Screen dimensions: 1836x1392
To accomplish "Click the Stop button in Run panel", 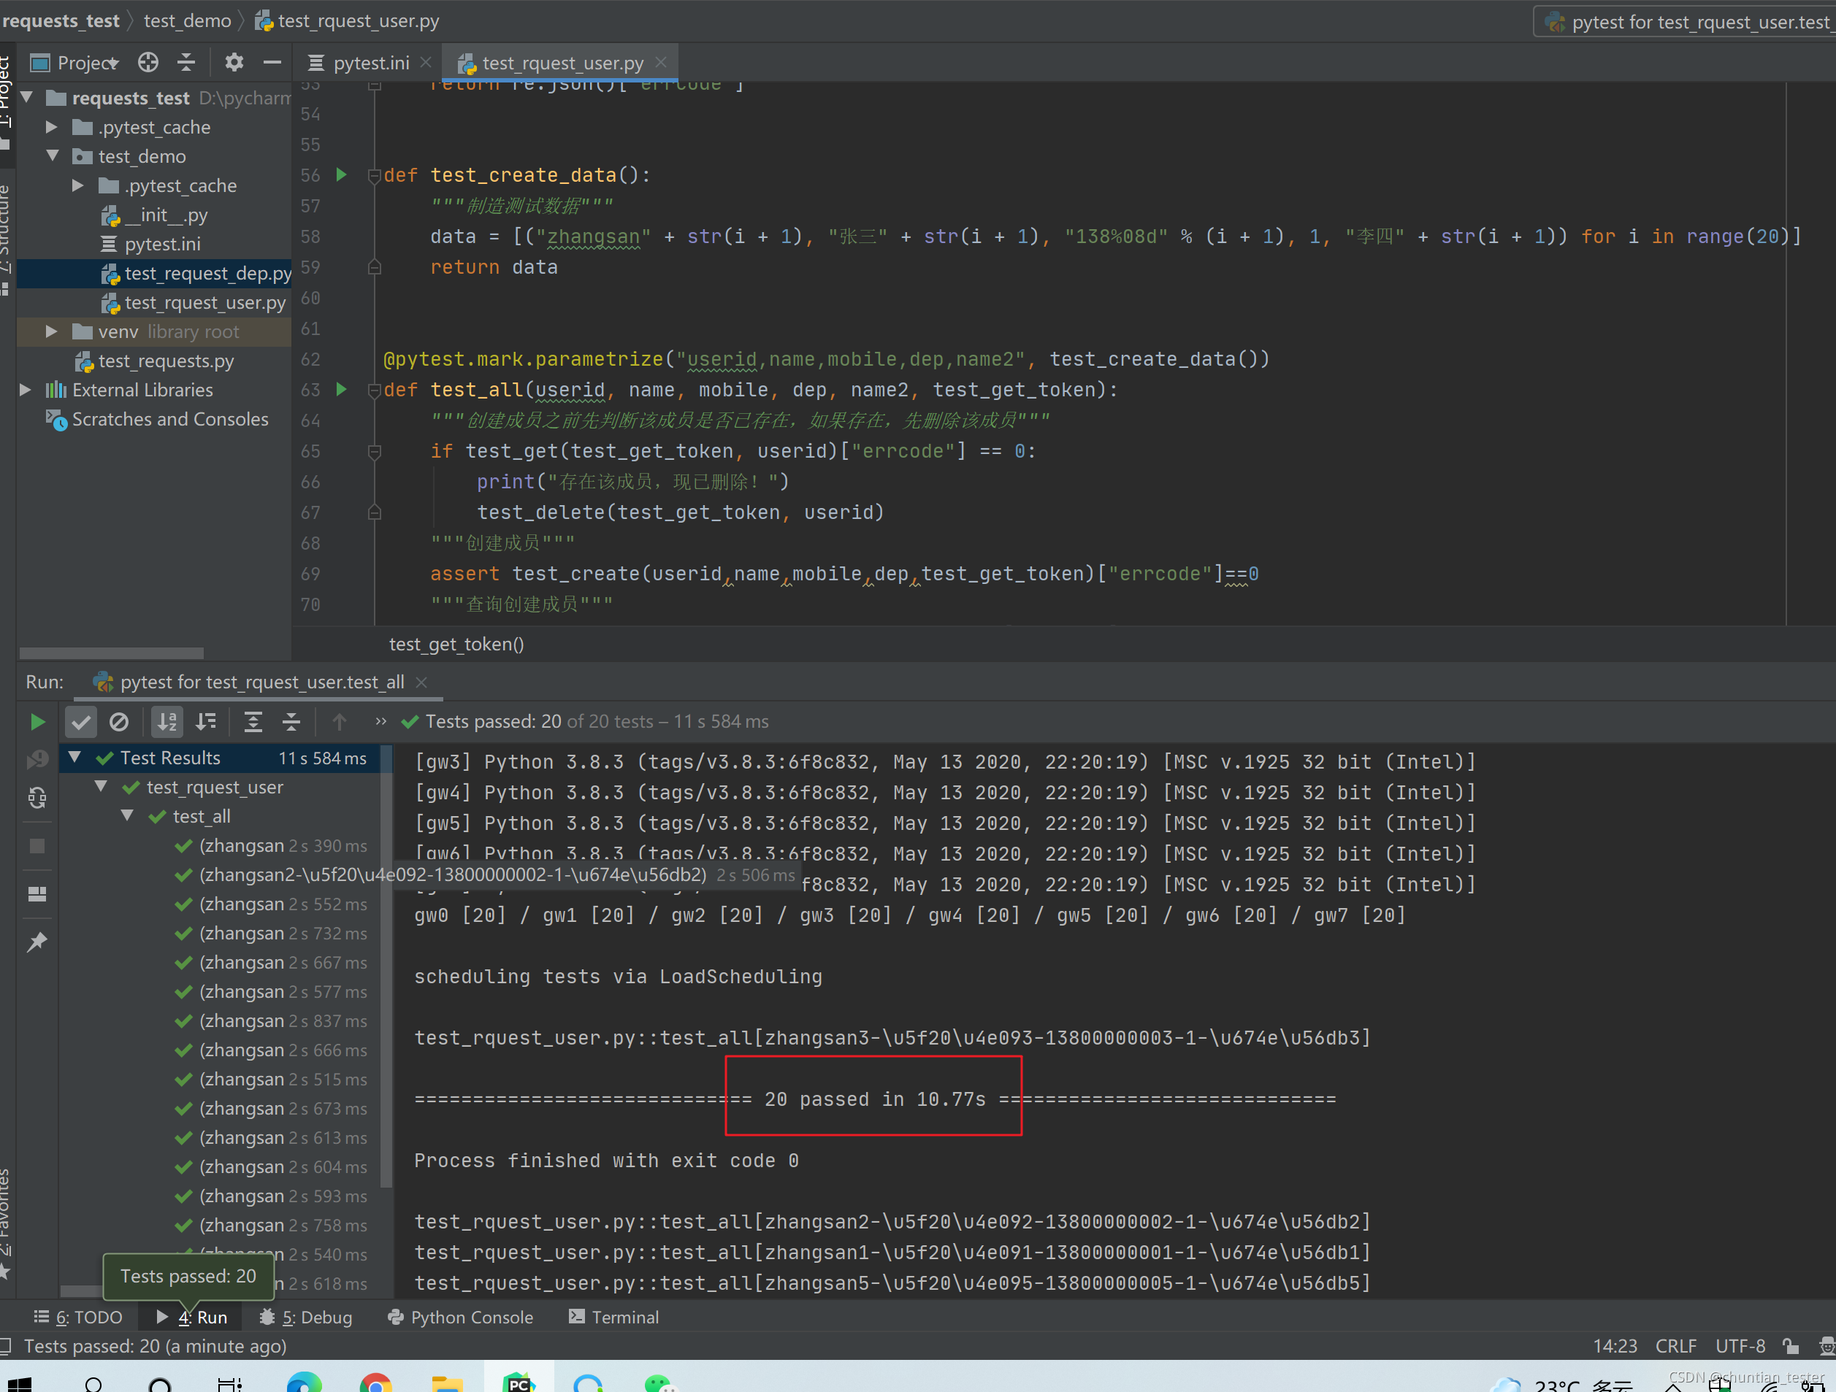I will (37, 846).
